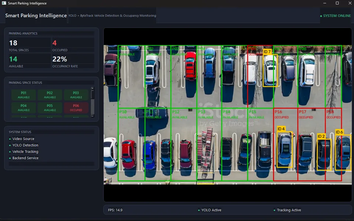Select the P04 Available space tile
Image resolution: width=354 pixels, height=221 pixels.
[24, 108]
